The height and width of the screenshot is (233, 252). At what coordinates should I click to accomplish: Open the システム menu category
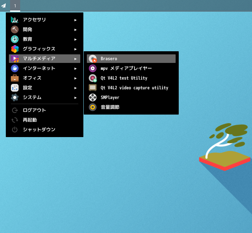click(x=32, y=97)
